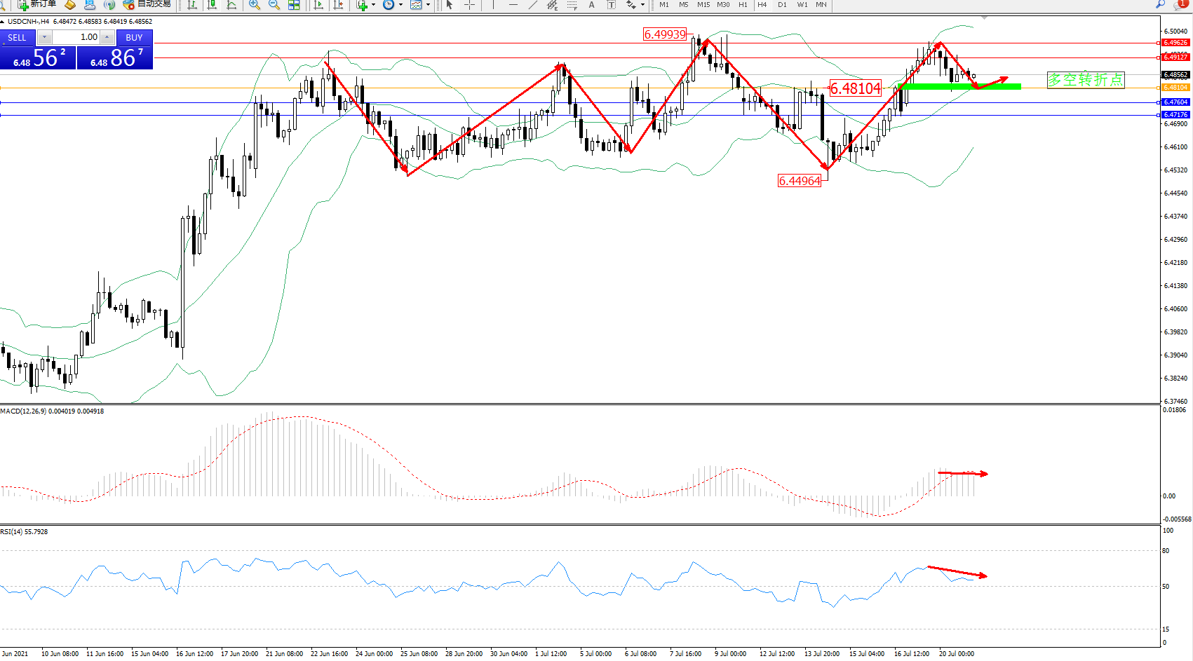Switch to the M15 timeframe
Viewport: 1193px width, 661px height.
(703, 5)
